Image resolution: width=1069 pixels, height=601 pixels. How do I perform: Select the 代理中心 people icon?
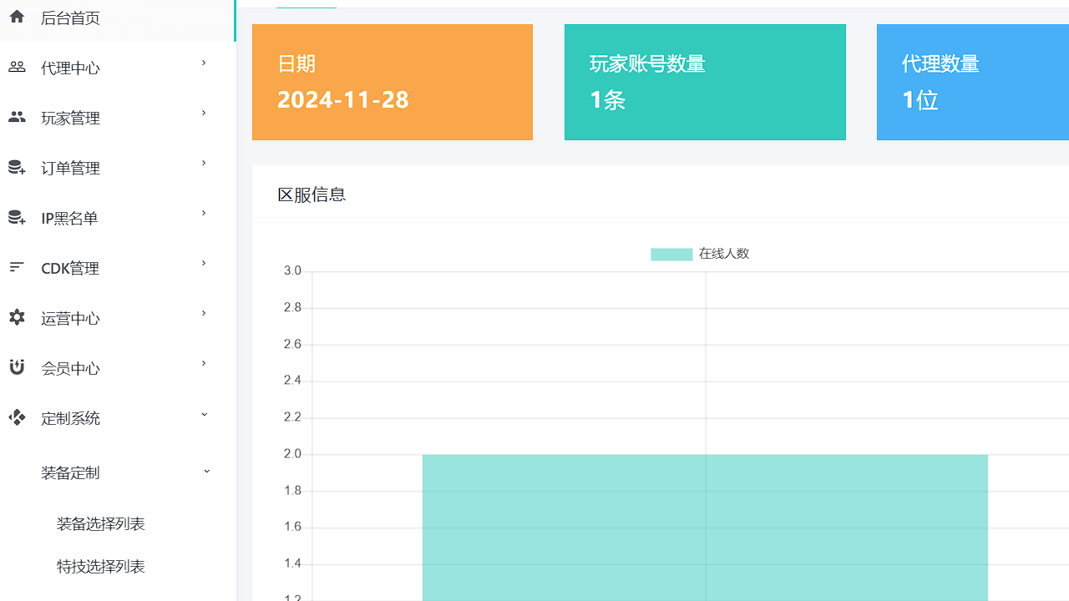click(x=17, y=67)
